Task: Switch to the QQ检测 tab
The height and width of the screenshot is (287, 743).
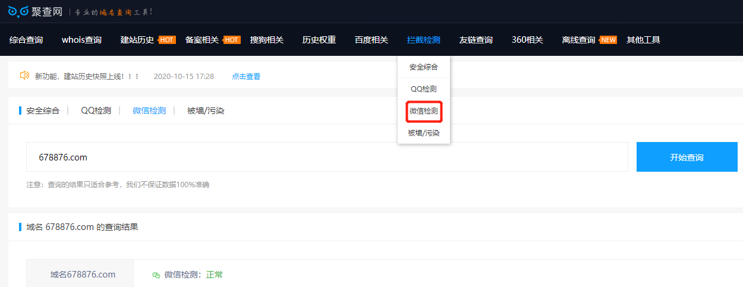Action: tap(96, 111)
